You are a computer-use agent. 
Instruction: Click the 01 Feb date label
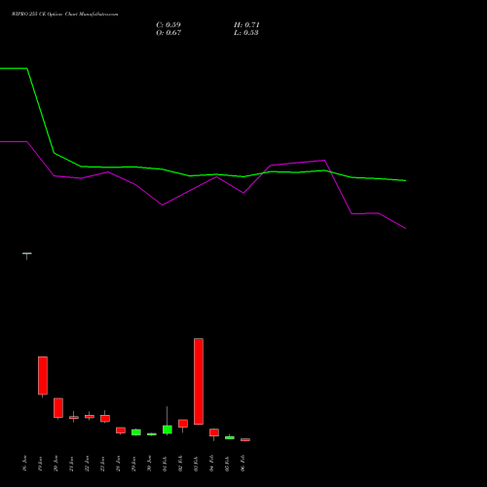pyautogui.click(x=165, y=464)
